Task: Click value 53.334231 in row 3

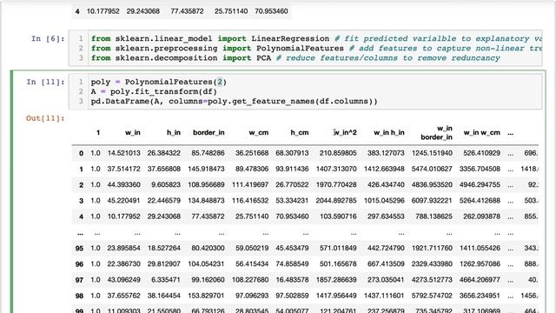Action: (292, 201)
